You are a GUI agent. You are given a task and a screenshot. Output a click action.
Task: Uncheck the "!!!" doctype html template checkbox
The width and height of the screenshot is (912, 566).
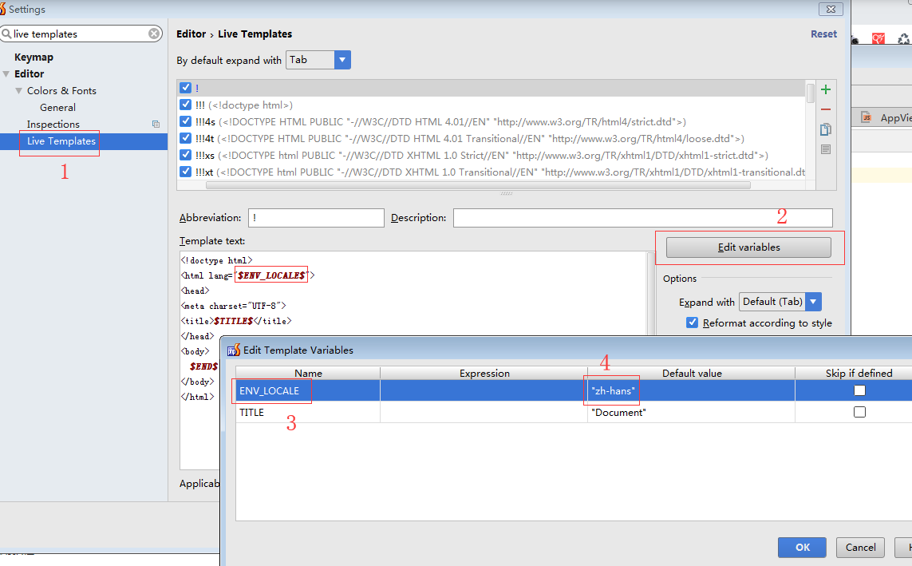(x=186, y=105)
